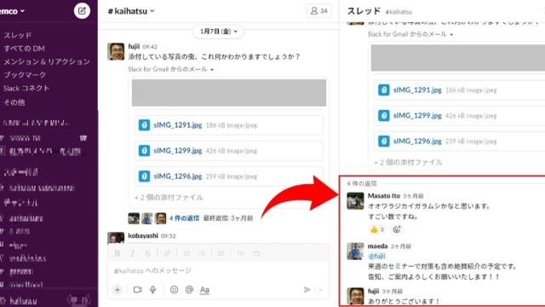Click the @ mention icon in composer
This screenshot has width=545, height=307.
(189, 290)
